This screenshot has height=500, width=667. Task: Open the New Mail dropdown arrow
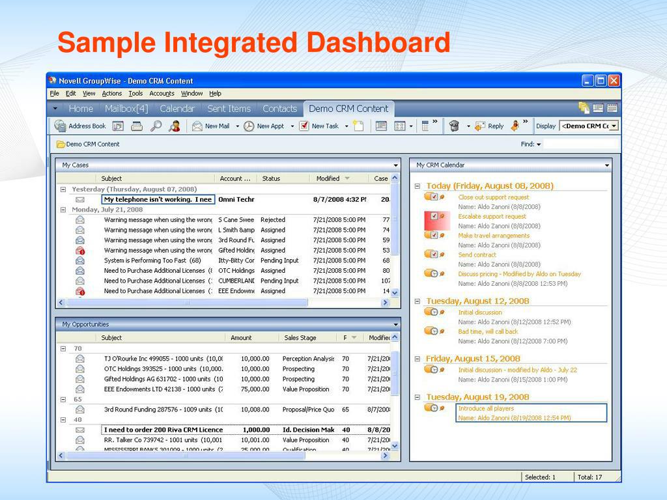pyautogui.click(x=237, y=126)
